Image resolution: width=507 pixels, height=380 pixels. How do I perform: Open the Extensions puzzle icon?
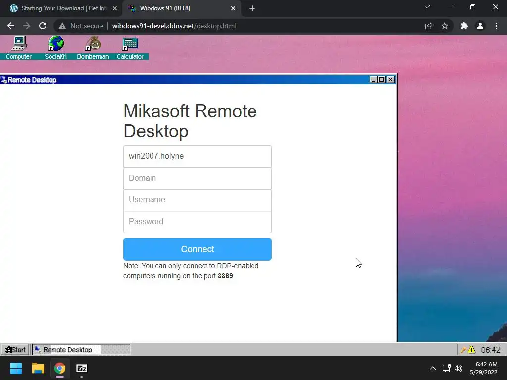pyautogui.click(x=464, y=26)
